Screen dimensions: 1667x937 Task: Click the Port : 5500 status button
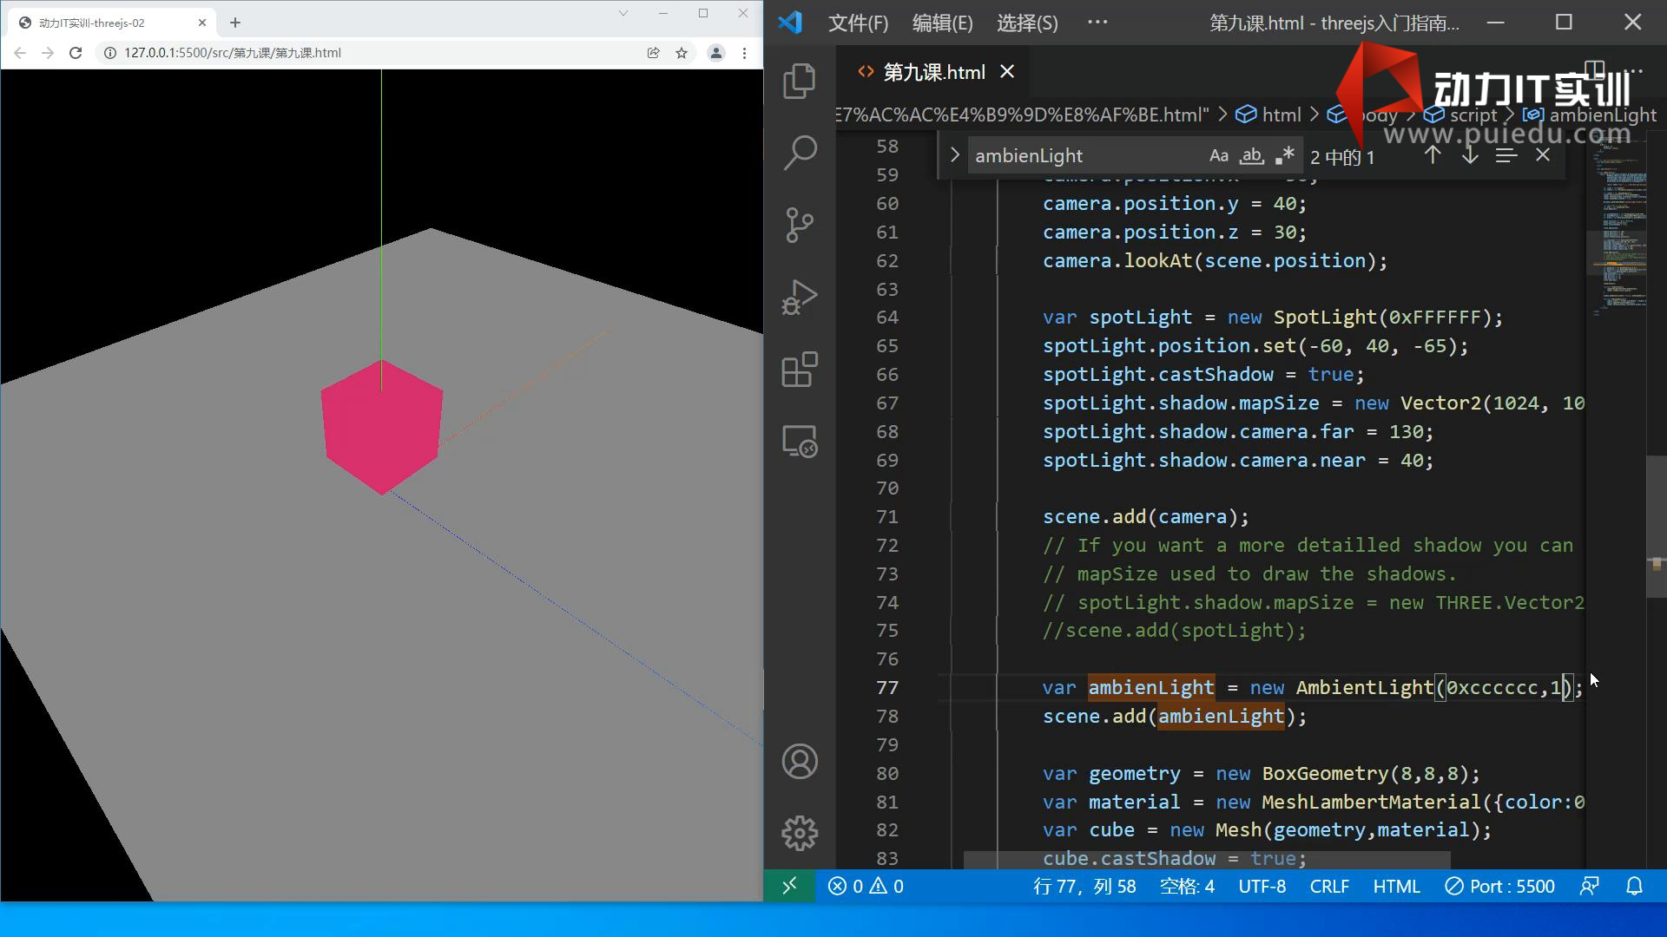tap(1499, 887)
